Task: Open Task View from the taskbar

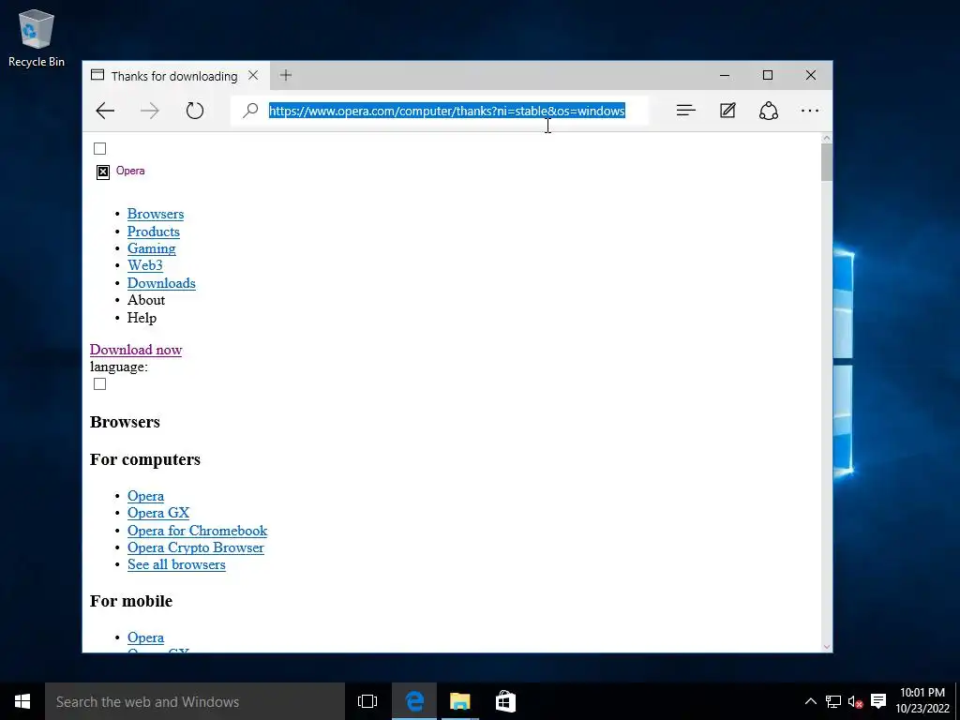Action: click(367, 701)
